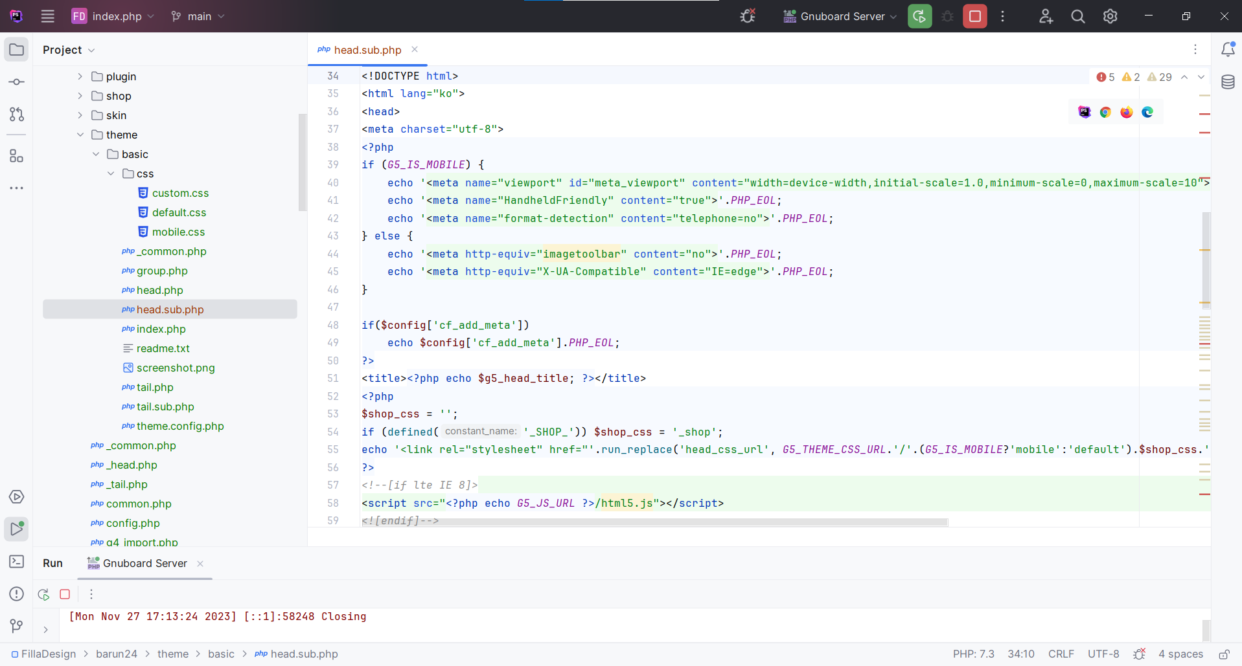The height and width of the screenshot is (666, 1242).
Task: Click barun24 breadcrumb
Action: pyautogui.click(x=117, y=654)
